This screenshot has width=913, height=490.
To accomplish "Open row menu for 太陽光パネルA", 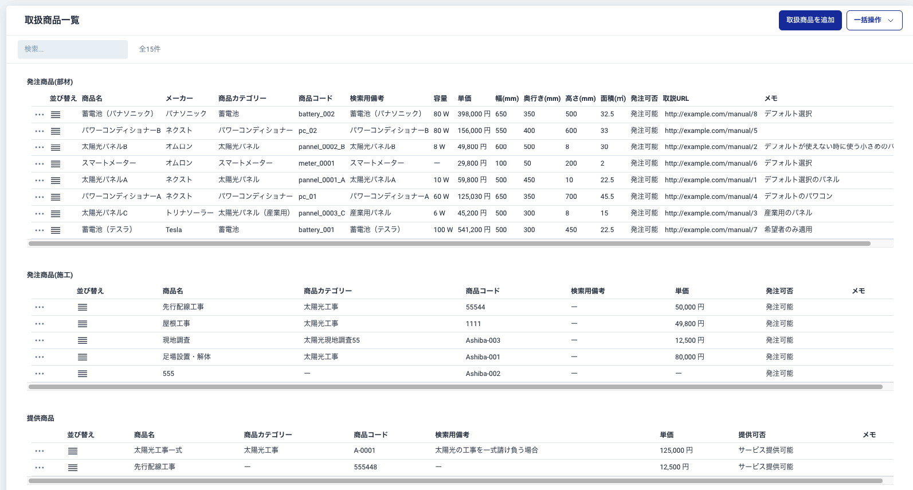I will 40,181.
